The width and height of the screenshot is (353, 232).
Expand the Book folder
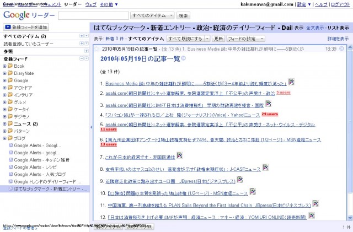[4, 66]
